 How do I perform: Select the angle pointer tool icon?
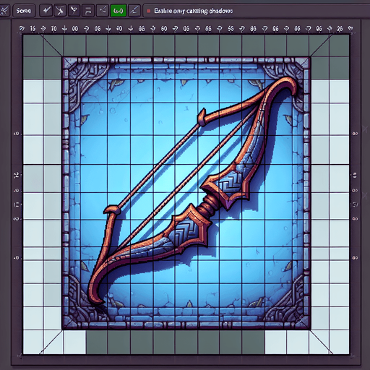(x=103, y=11)
